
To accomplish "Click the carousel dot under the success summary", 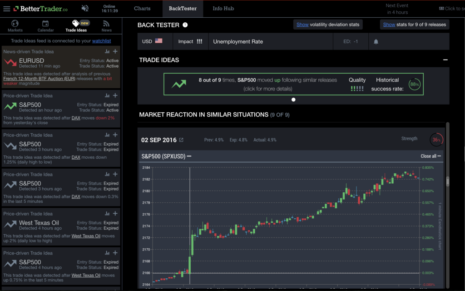I will point(293,99).
